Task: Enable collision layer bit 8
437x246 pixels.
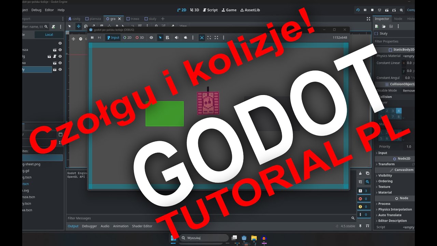Action: click(399, 117)
